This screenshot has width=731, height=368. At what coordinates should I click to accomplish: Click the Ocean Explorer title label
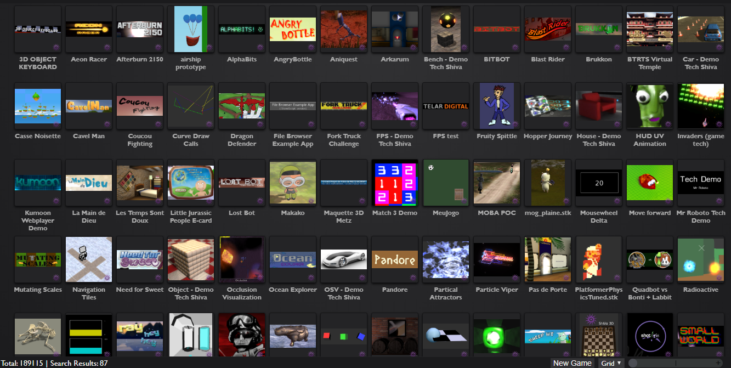293,290
